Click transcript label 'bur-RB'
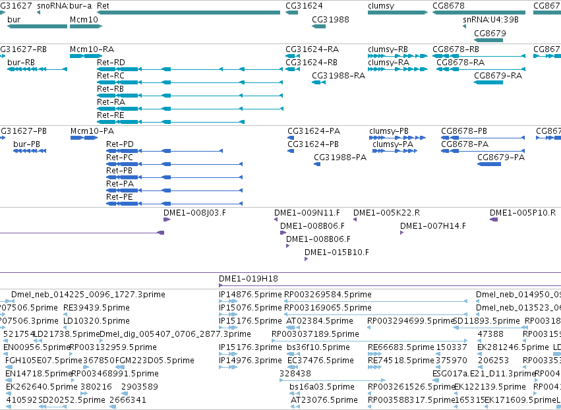The image size is (561, 410). coord(20,62)
